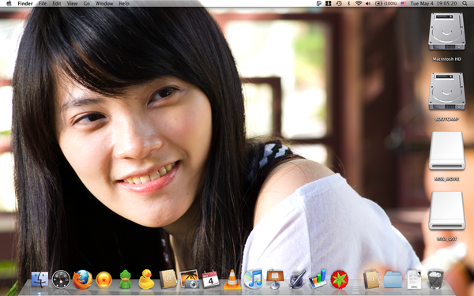This screenshot has width=474, height=296.
Task: Open the red tomato star app
Action: coord(340,279)
